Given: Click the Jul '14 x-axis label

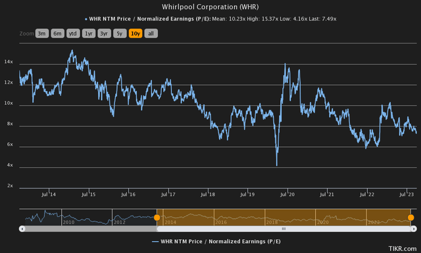Looking at the screenshot, I should click(49, 194).
